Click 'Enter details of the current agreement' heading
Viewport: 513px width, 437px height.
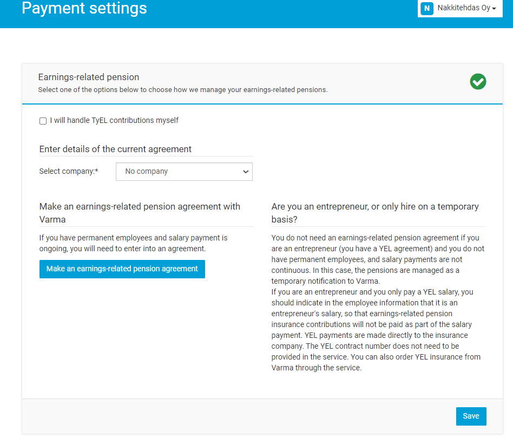pos(115,149)
